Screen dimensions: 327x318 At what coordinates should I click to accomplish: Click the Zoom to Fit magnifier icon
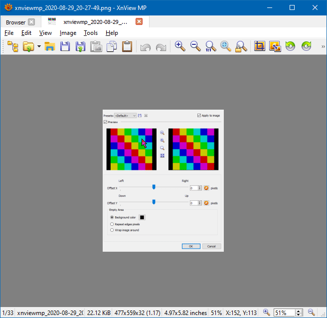click(x=226, y=46)
